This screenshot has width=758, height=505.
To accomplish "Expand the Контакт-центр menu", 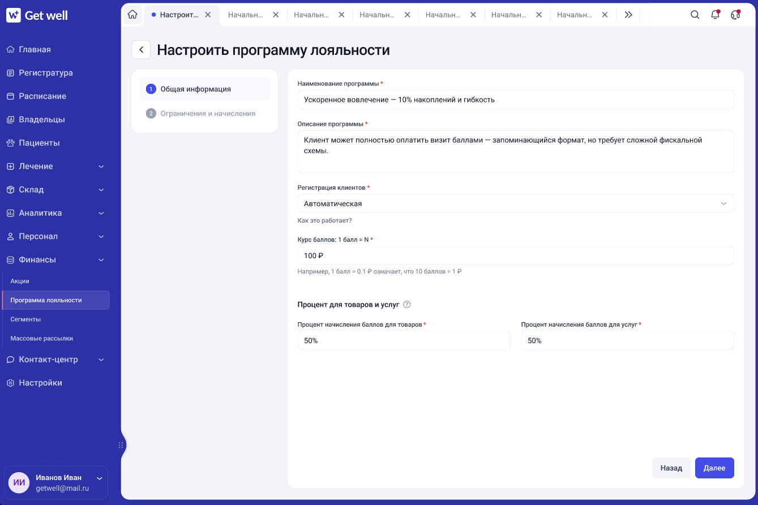I will pyautogui.click(x=101, y=360).
